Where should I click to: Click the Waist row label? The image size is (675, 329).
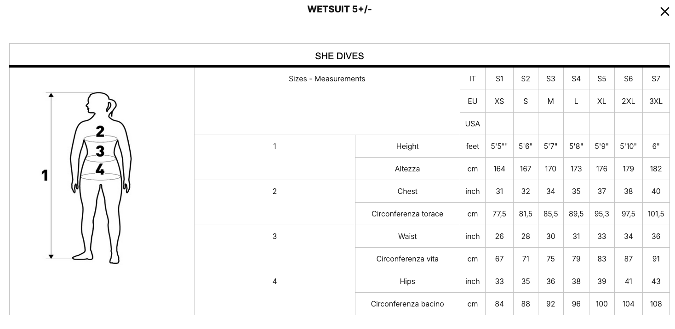(407, 236)
